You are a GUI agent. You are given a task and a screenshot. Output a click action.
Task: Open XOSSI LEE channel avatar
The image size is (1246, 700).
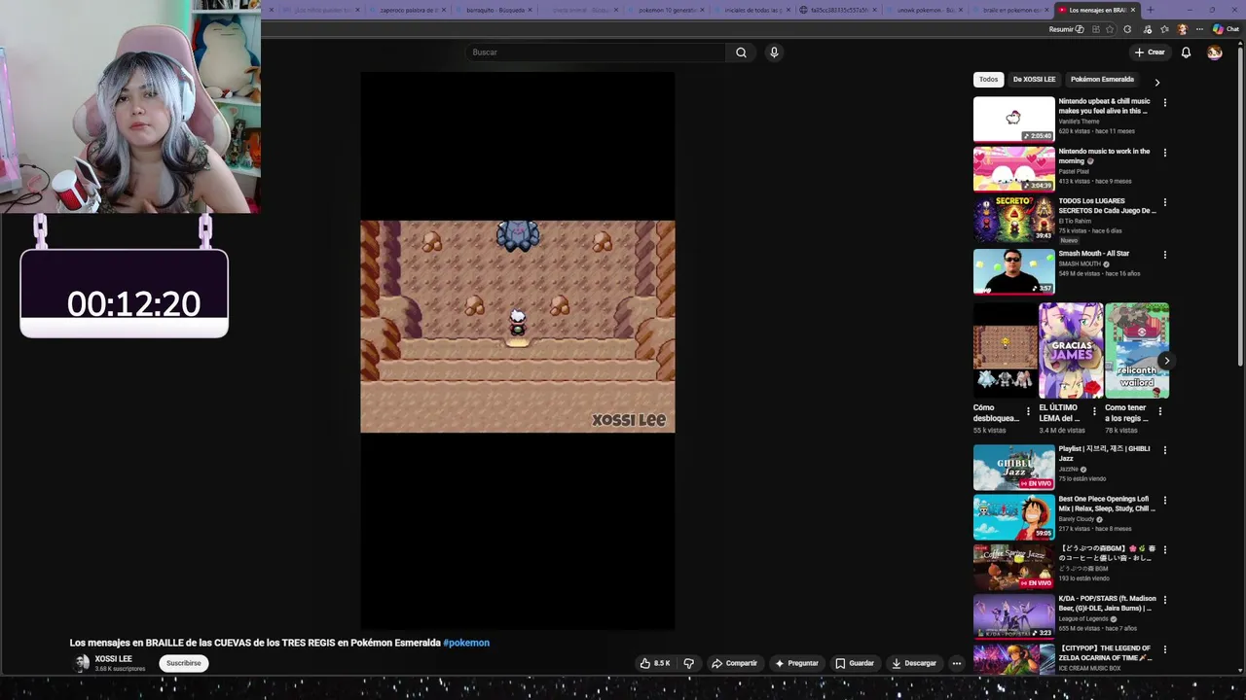[82, 663]
